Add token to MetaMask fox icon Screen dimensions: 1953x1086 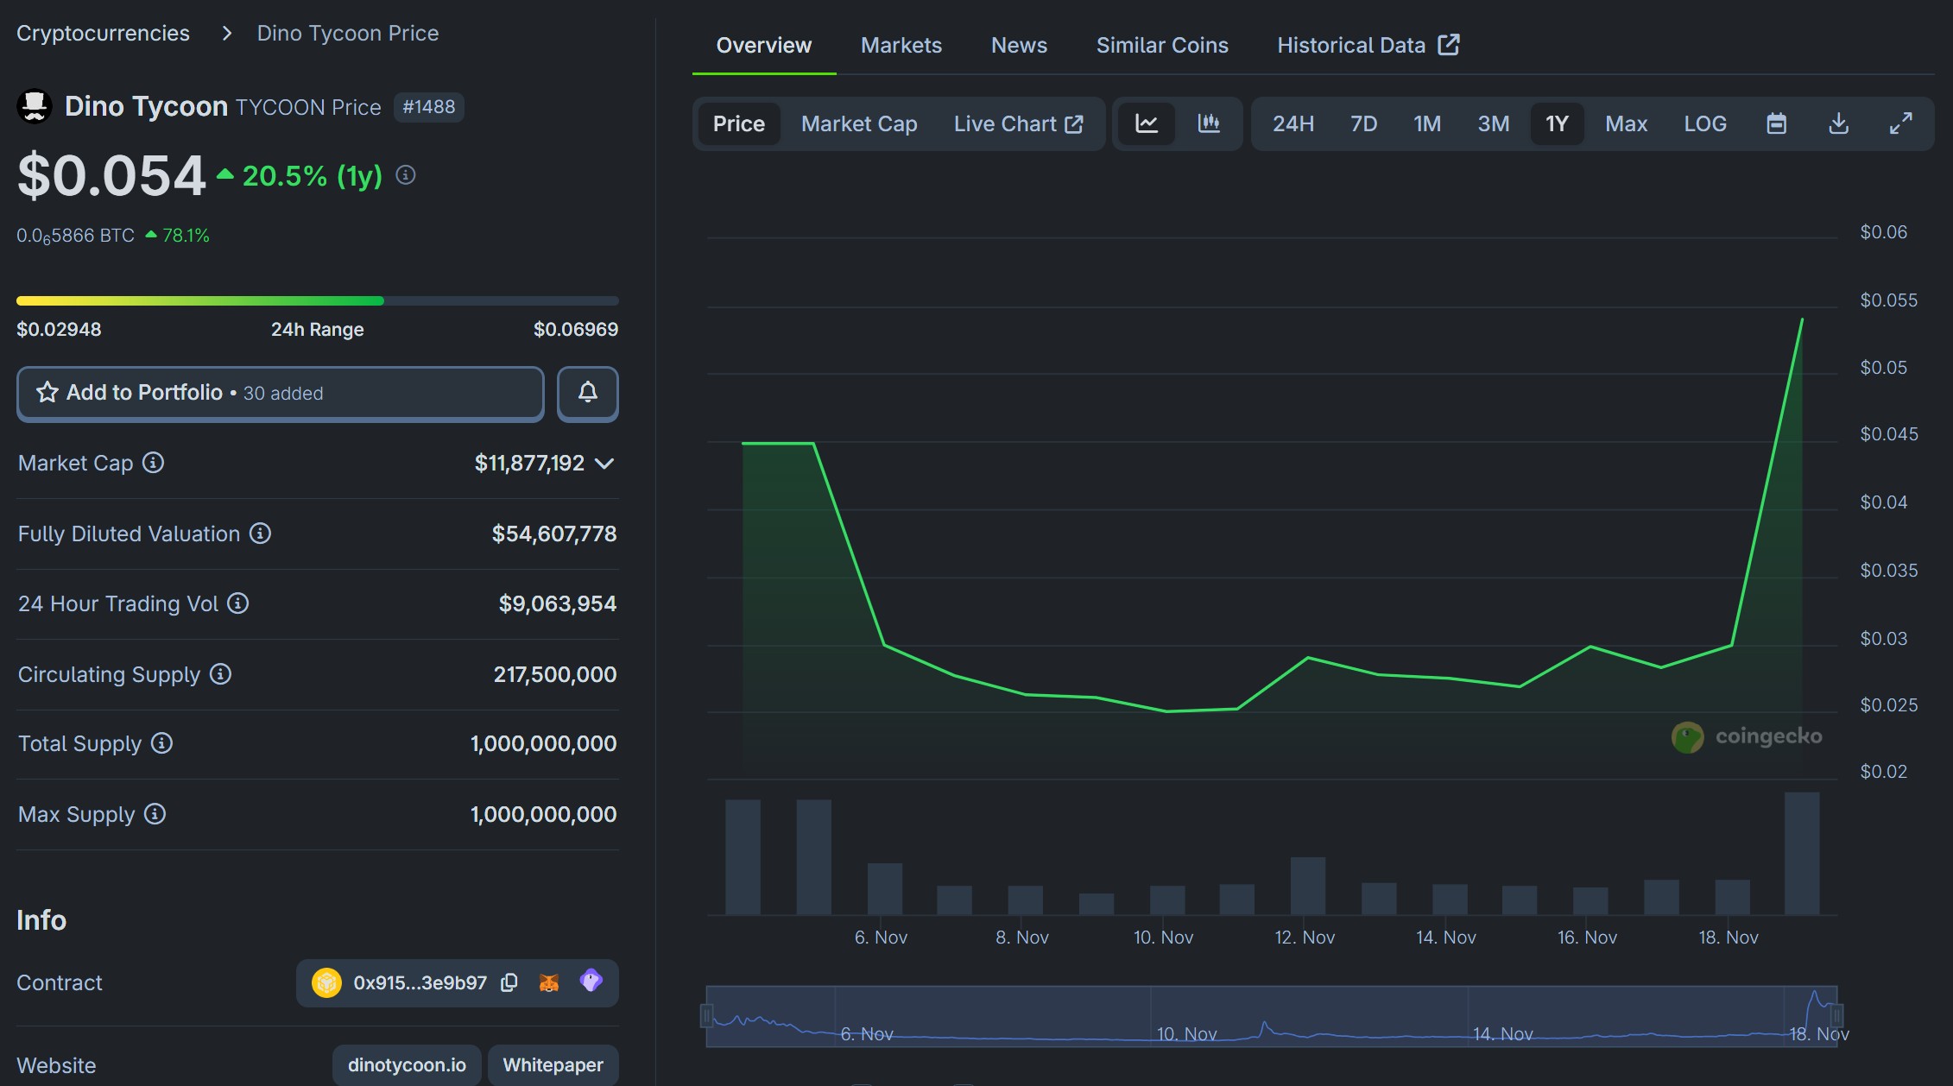coord(549,982)
